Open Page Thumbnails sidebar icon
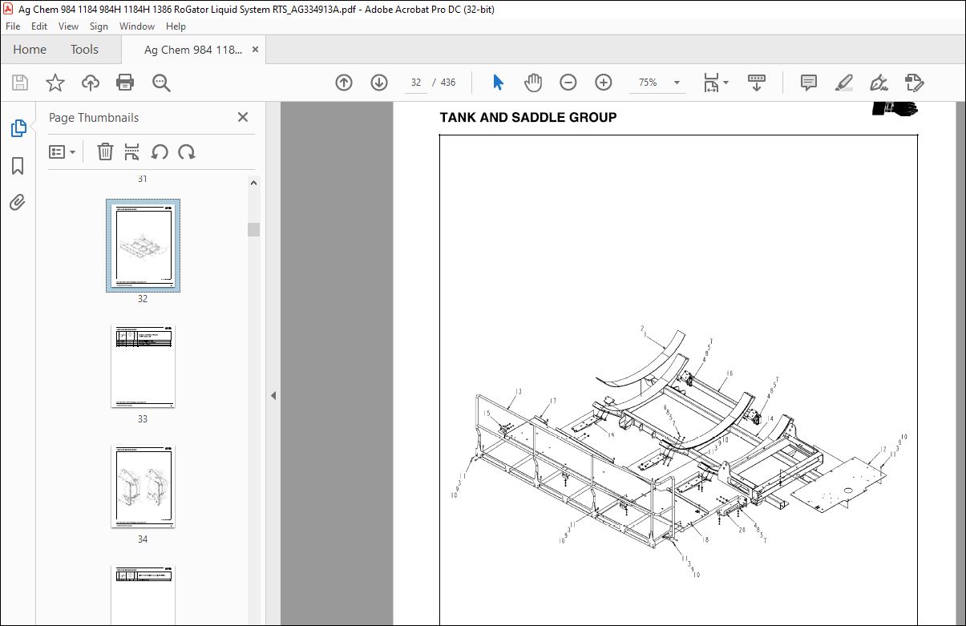The height and width of the screenshot is (626, 966). pyautogui.click(x=18, y=128)
